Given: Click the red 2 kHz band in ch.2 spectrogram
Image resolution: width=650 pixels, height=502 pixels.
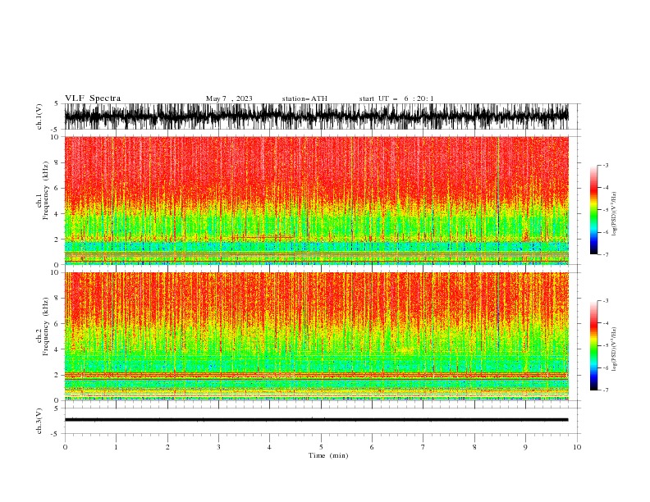Looking at the screenshot, I should click(316, 375).
